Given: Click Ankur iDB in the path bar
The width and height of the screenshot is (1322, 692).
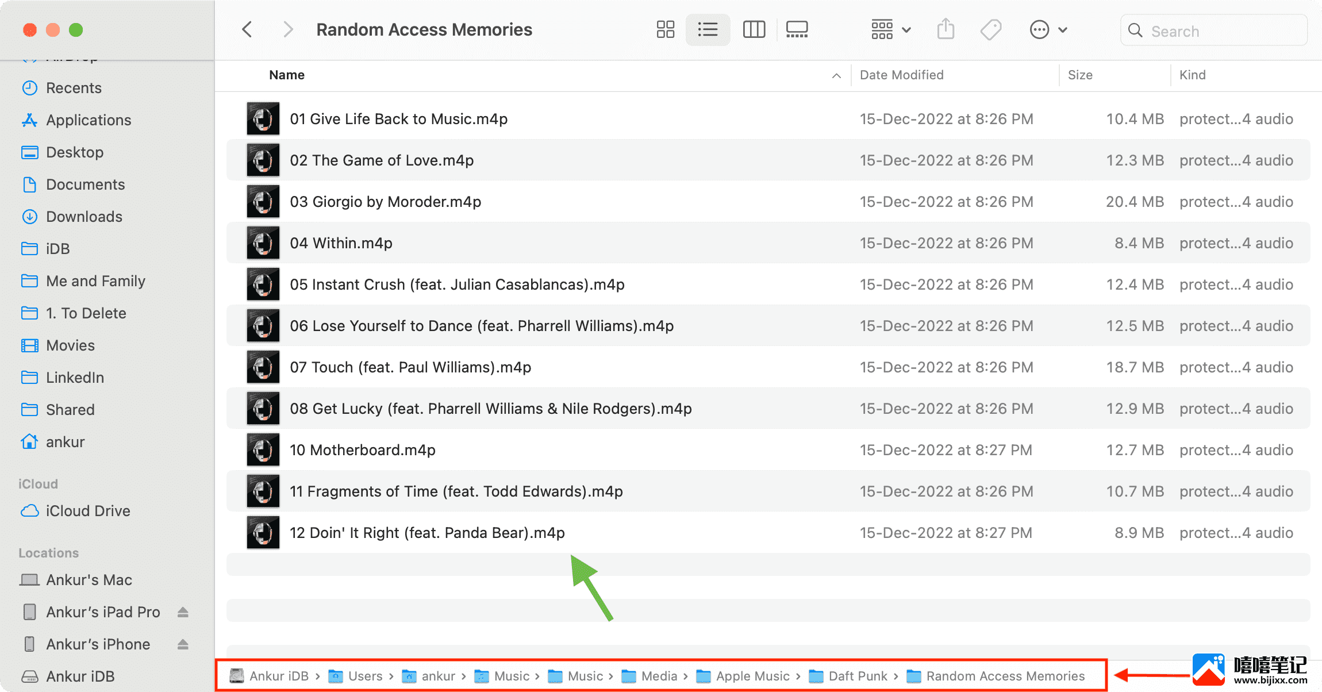Looking at the screenshot, I should 269,676.
